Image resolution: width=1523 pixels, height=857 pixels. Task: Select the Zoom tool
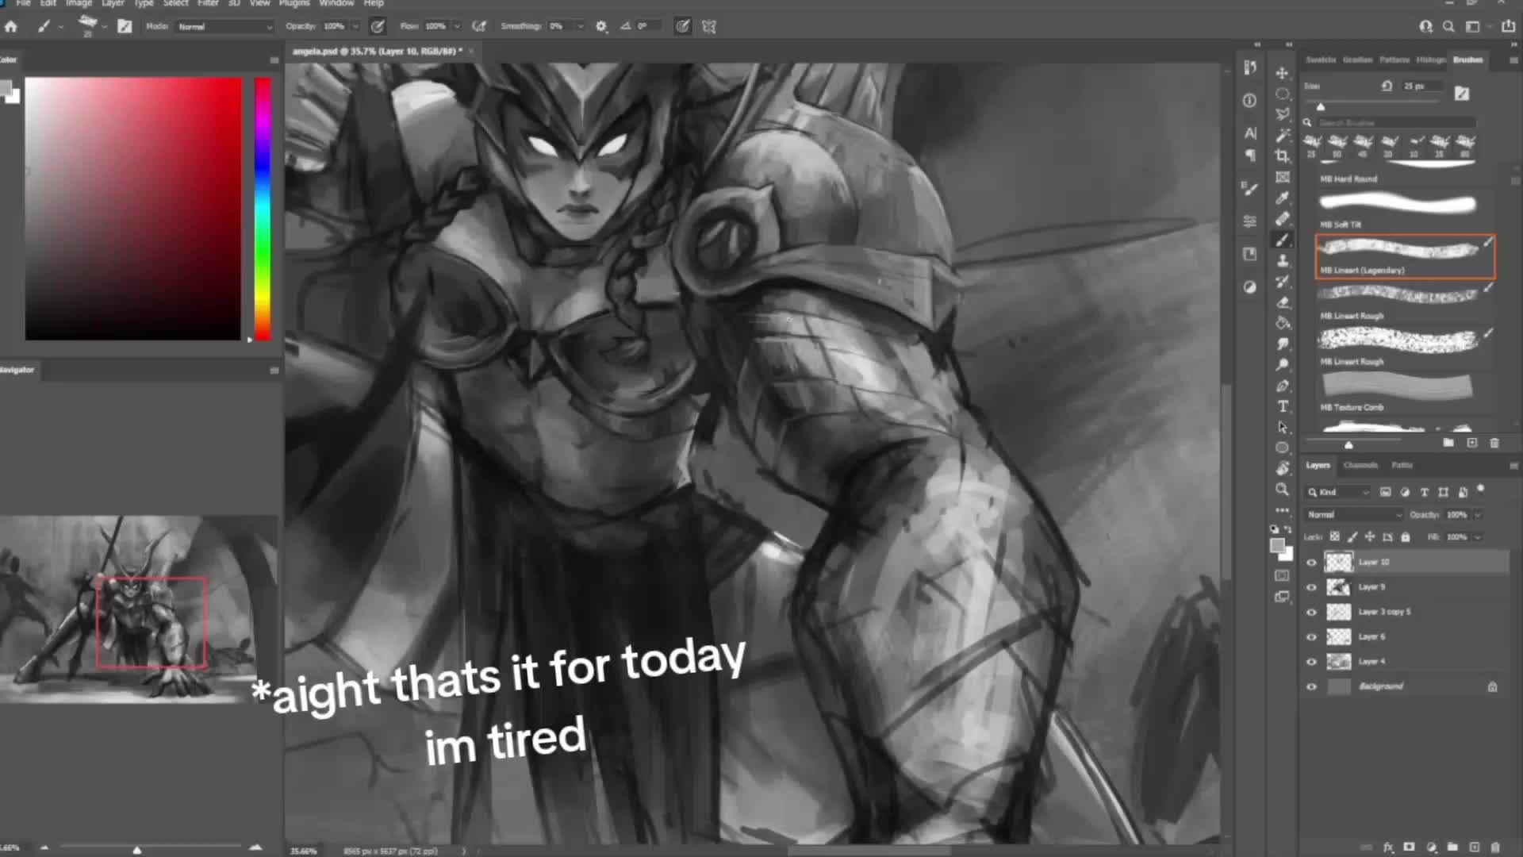pos(1282,490)
